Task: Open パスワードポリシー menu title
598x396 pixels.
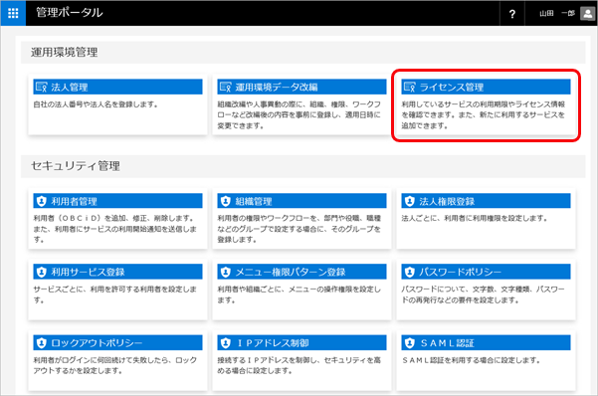Action: pos(461,272)
